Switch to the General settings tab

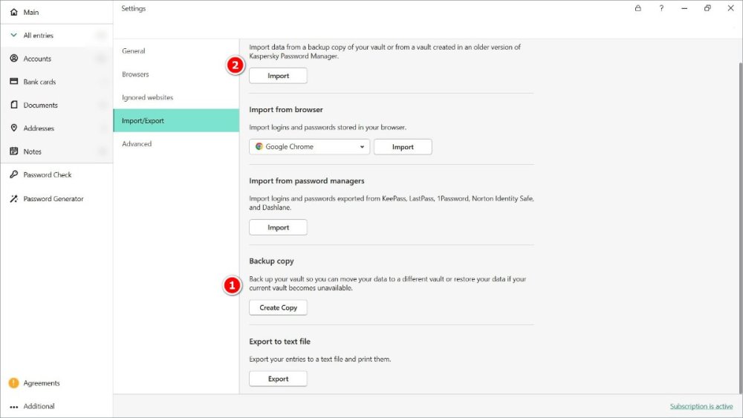coord(134,51)
